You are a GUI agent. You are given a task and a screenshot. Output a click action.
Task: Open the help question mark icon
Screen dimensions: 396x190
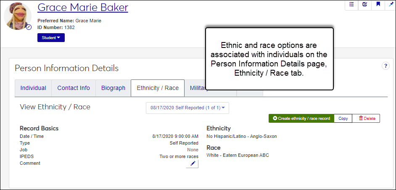pyautogui.click(x=385, y=66)
